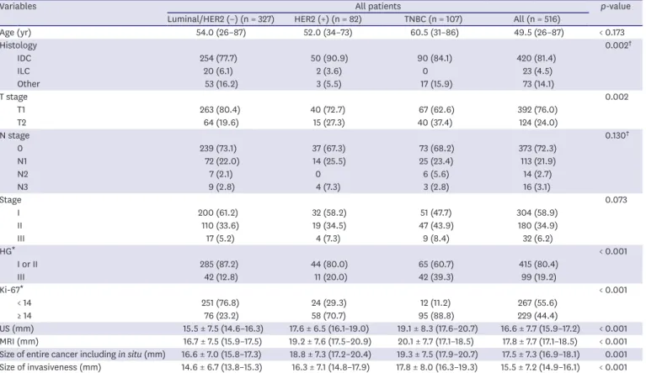Viewport: 646px width, 373px height.
Task: Click MRI value '19.2 ± 7.6 (17.5–20.9)'
Action: [x=329, y=341]
